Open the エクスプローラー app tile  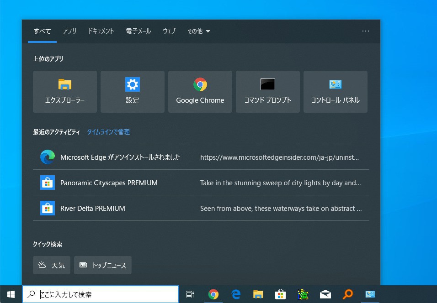coord(65,92)
